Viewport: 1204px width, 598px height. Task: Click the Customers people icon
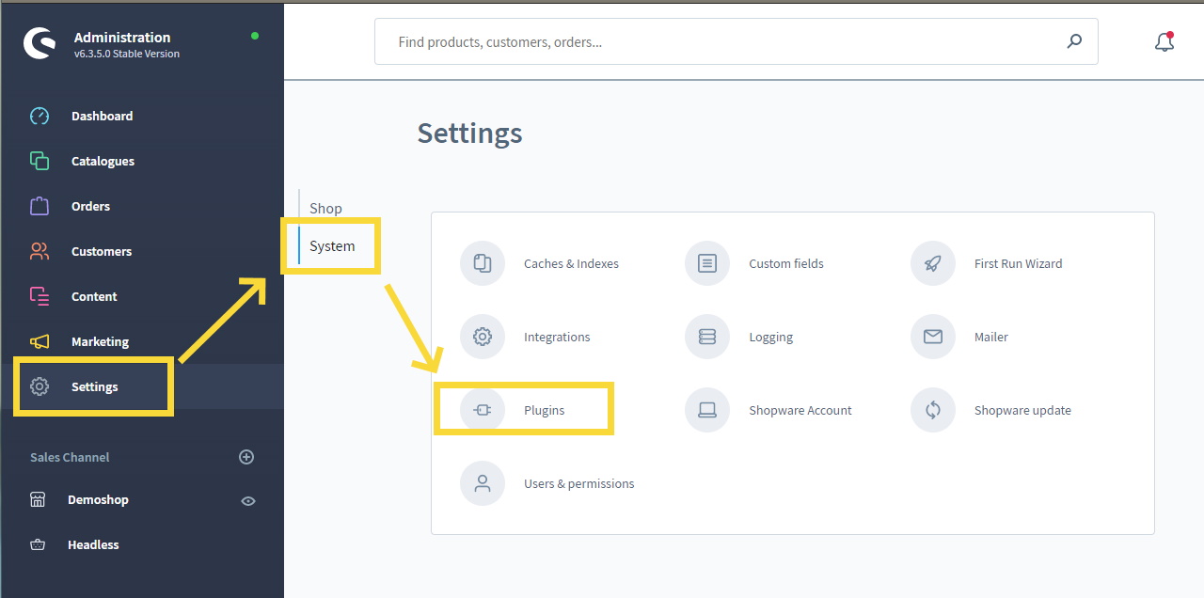[x=40, y=251]
